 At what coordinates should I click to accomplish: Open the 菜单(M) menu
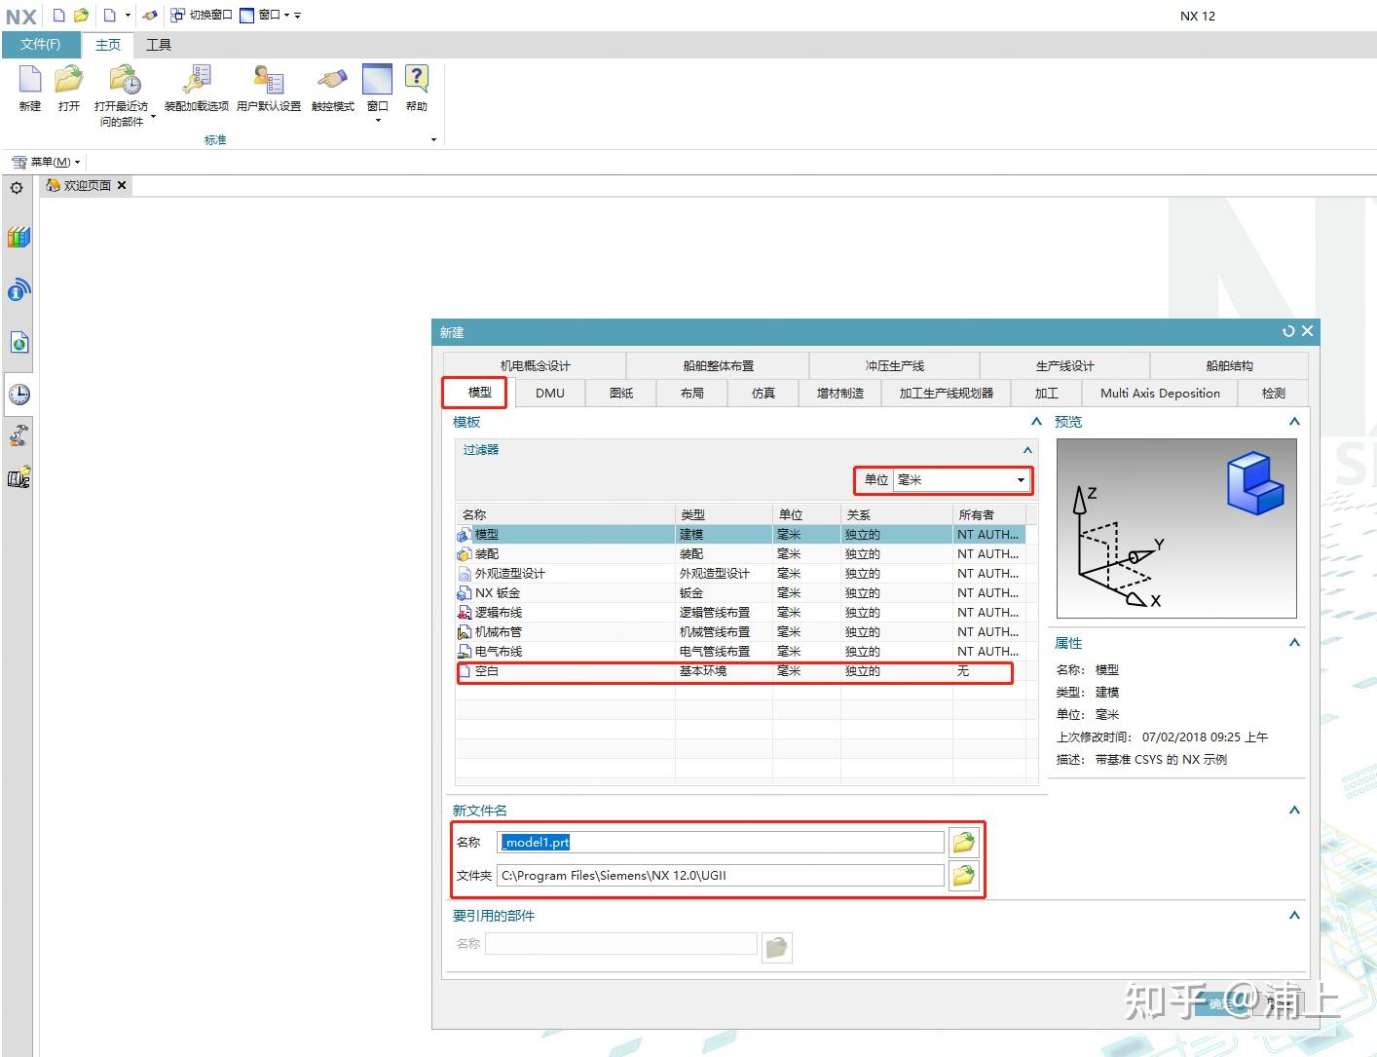46,162
